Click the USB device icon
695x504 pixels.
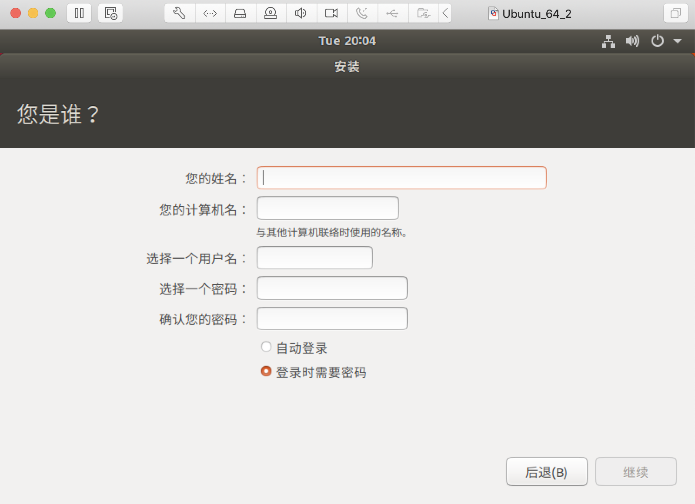coord(392,13)
